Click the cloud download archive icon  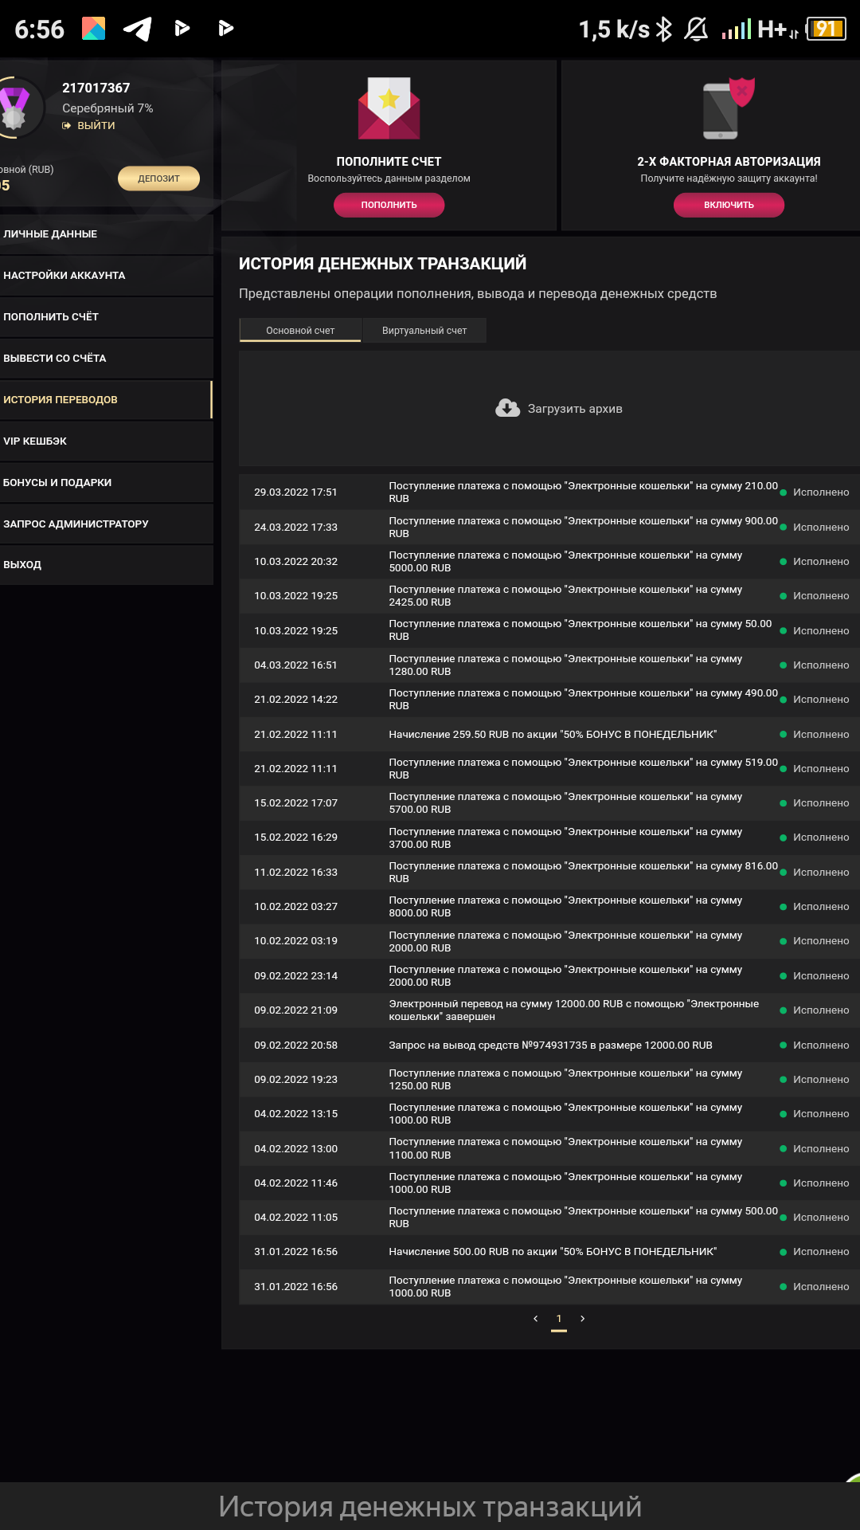tap(507, 409)
